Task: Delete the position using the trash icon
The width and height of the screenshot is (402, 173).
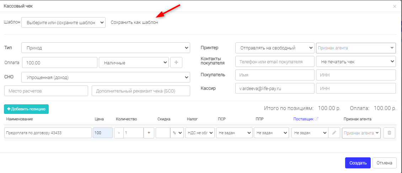Action: click(x=389, y=133)
